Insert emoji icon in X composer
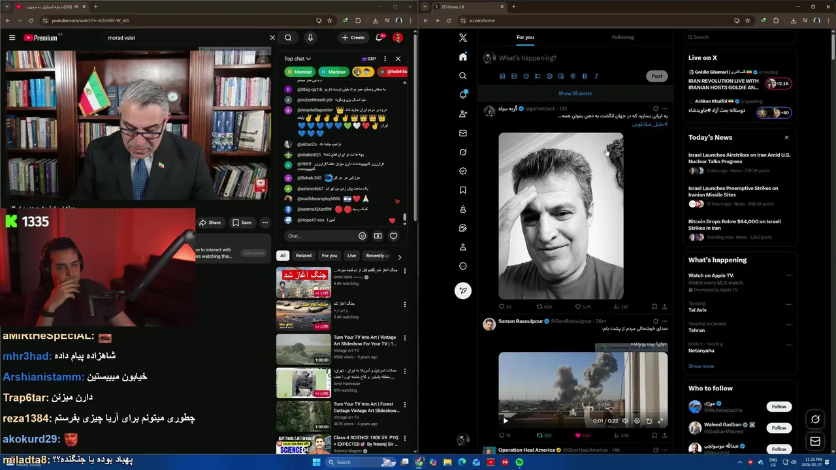Viewport: 836px width, 470px height. tap(549, 76)
